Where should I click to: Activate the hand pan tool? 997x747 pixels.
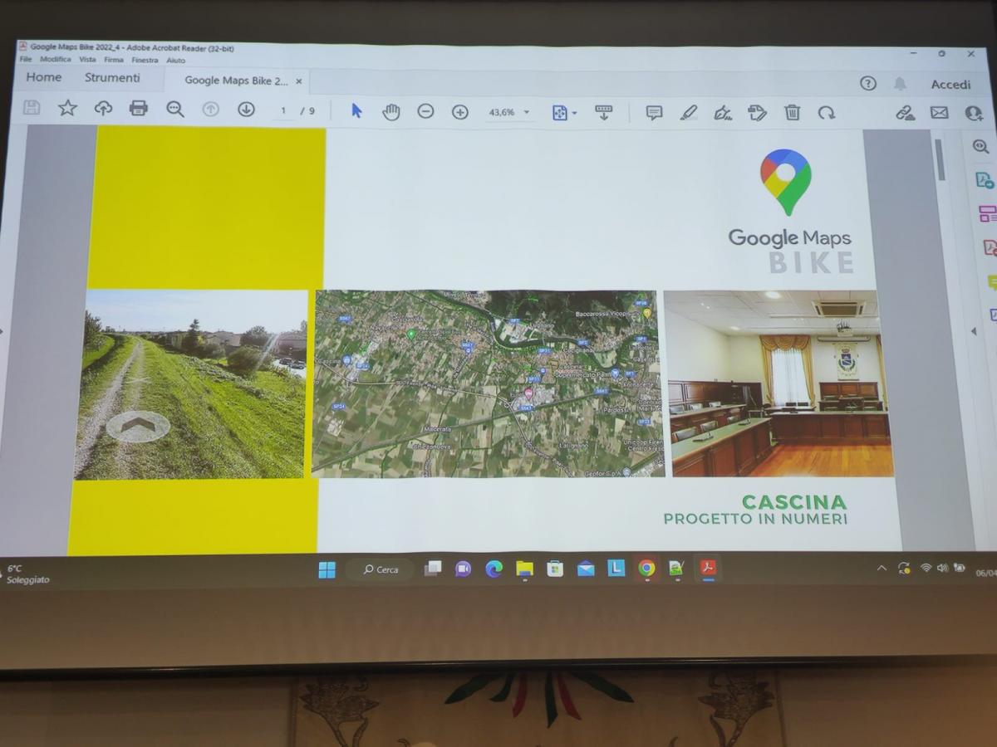point(390,111)
